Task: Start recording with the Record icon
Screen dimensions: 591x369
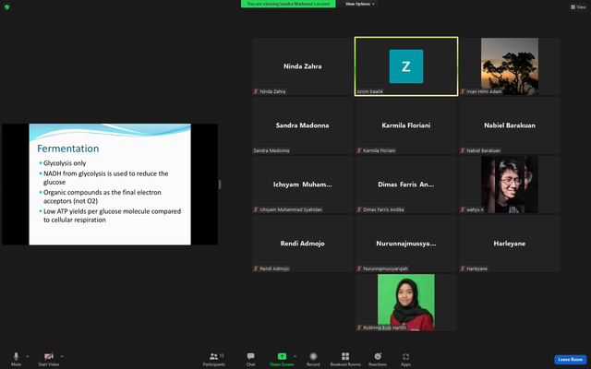Action: pyautogui.click(x=313, y=359)
